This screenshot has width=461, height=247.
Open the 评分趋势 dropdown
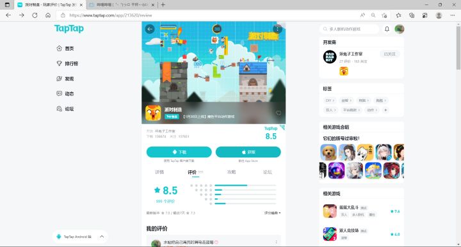pos(272,212)
